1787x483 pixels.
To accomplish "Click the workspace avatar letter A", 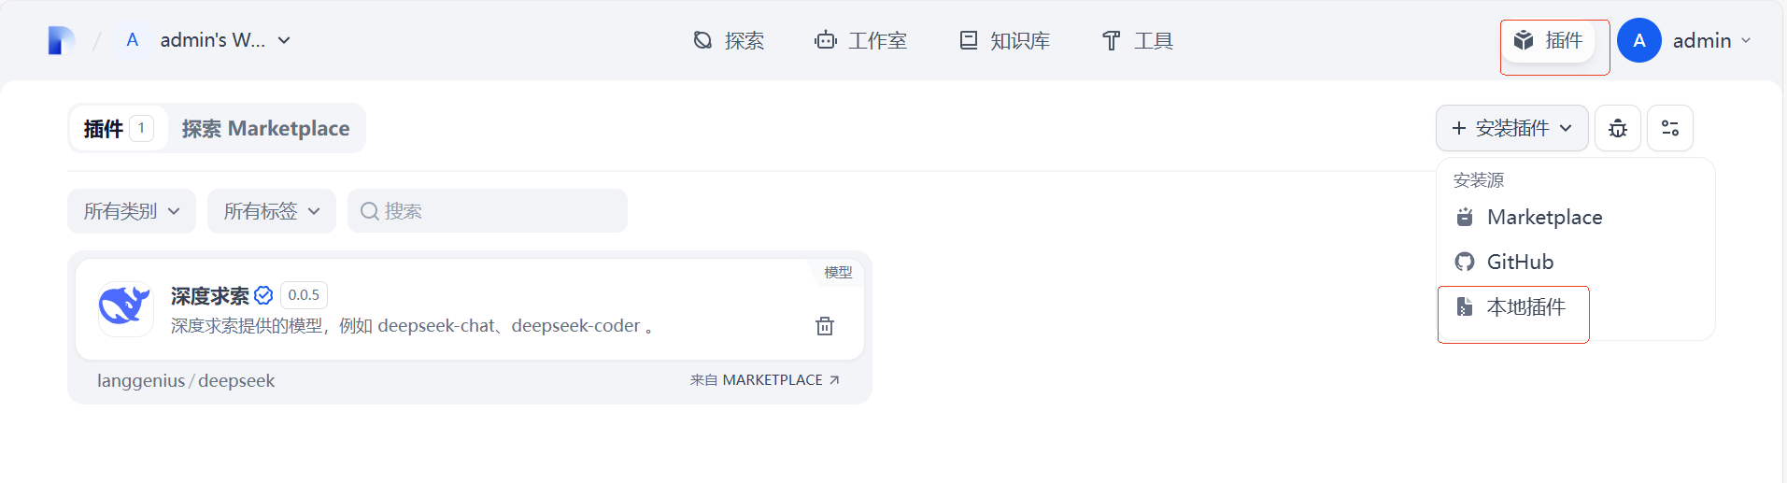I will [133, 40].
